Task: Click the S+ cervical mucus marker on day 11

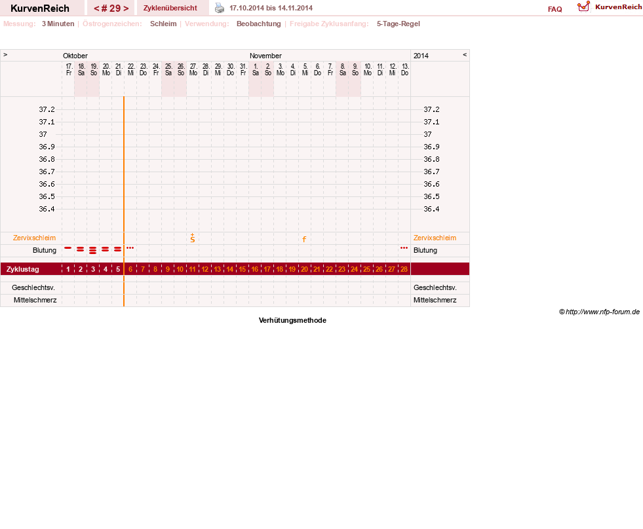Action: 192,238
